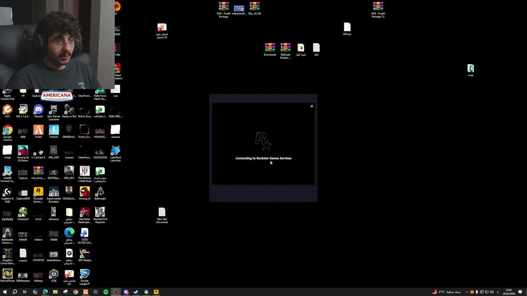Open the iCUE desktop shortcut
This screenshot has width=527, height=296.
pos(54,276)
